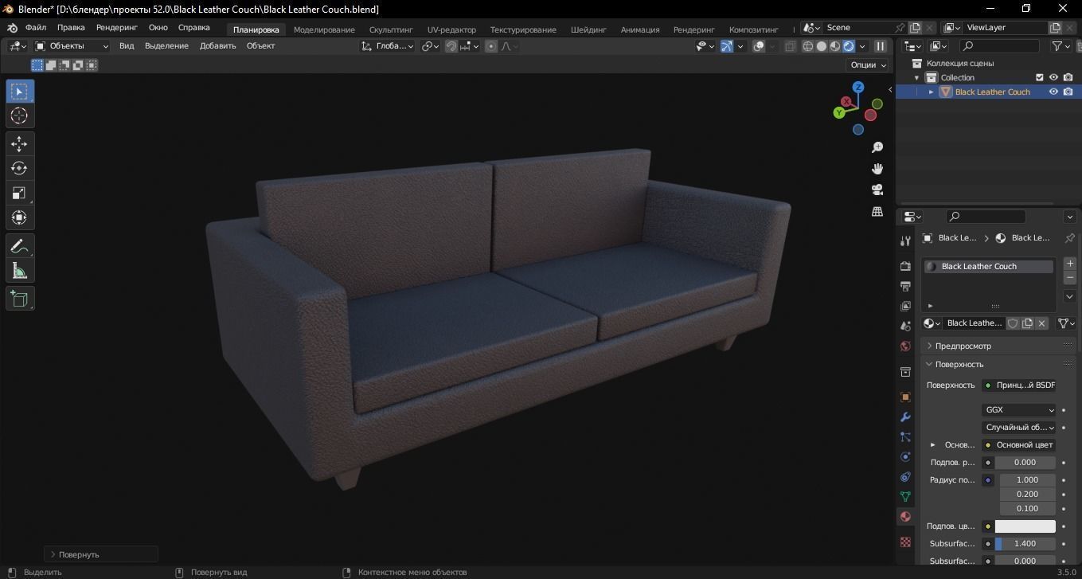Open the object mode dropdown 'Объекты'

(72, 46)
